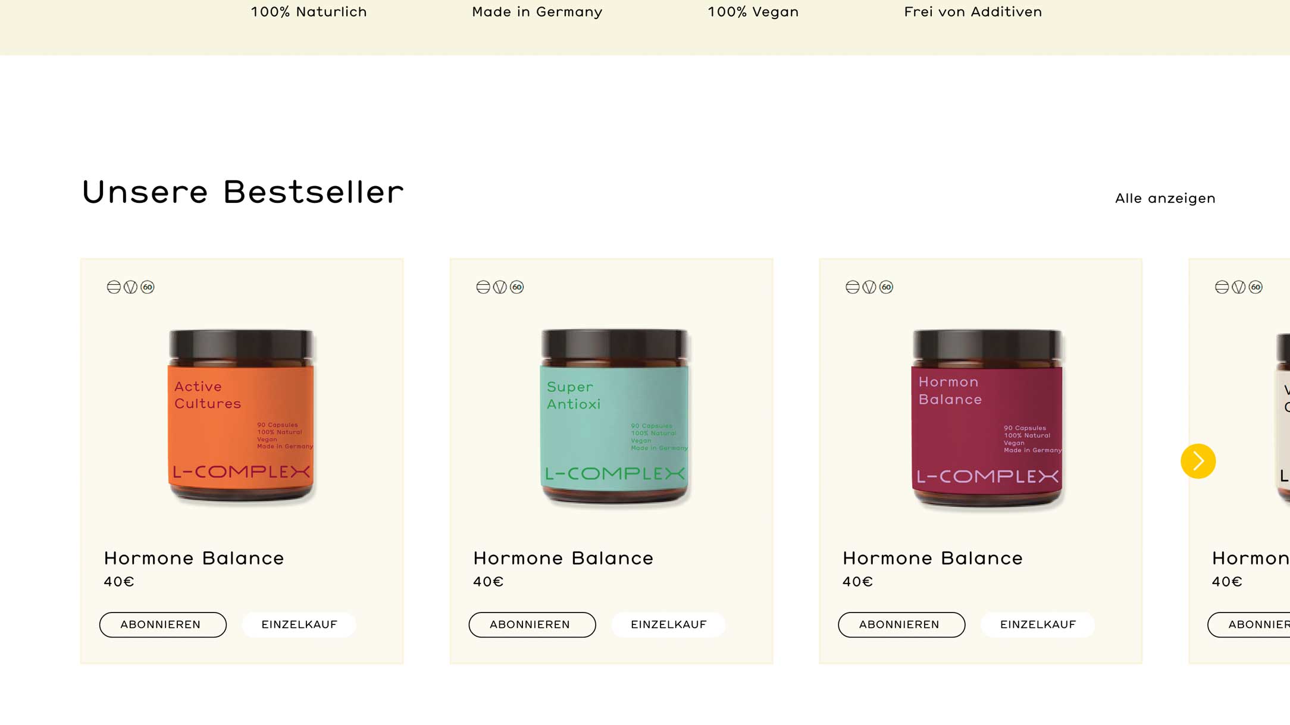Click ABONNIEREN under the Hormon Balance jar
This screenshot has height=725, width=1290.
[x=901, y=624]
